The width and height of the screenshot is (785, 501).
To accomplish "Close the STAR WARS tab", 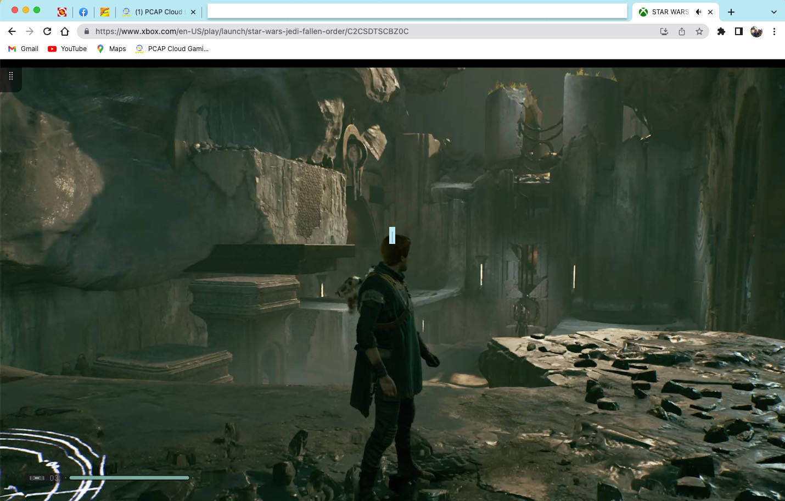I will coord(710,12).
